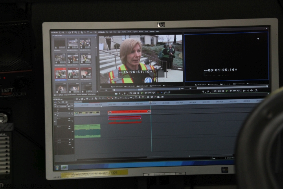The image size is (283, 189).
Task: Step to previous frame in Player monitor
Action: (x=138, y=93)
